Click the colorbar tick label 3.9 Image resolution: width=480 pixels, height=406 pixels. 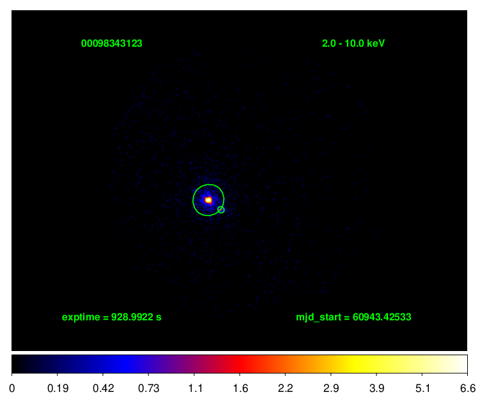click(376, 388)
